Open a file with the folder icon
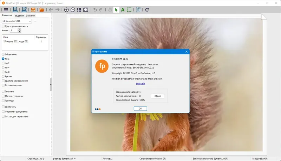 pyautogui.click(x=42, y=10)
